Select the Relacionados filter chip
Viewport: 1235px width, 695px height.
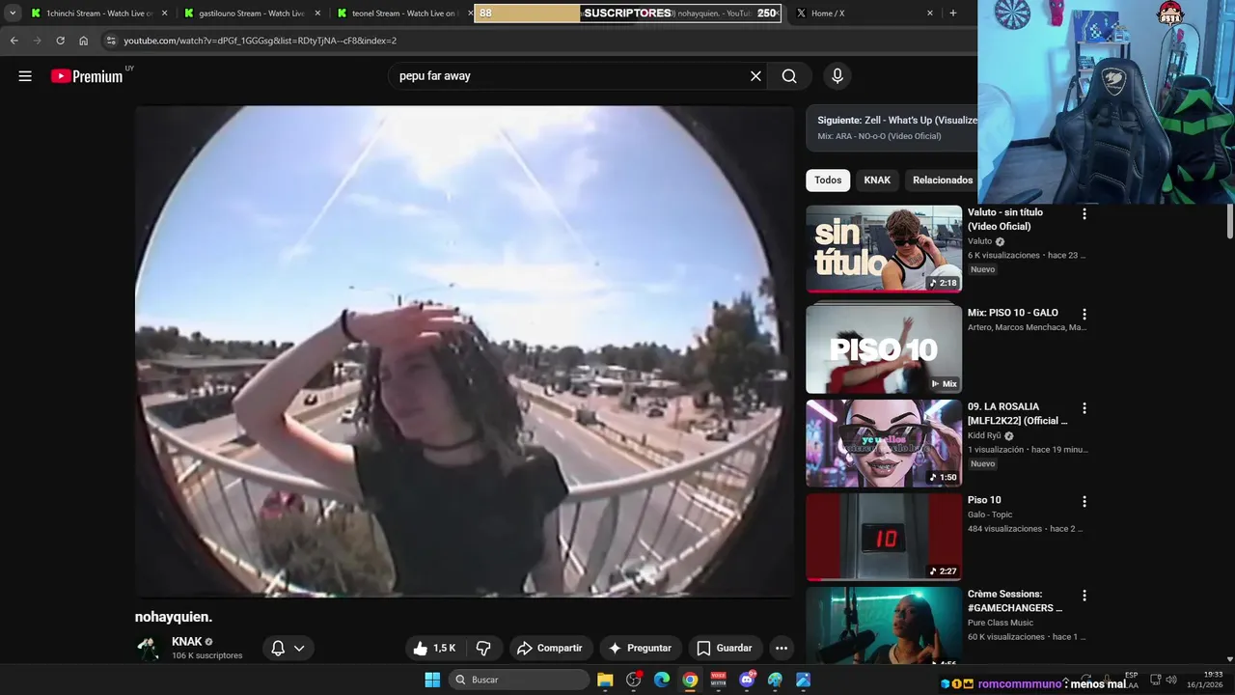[x=942, y=181]
